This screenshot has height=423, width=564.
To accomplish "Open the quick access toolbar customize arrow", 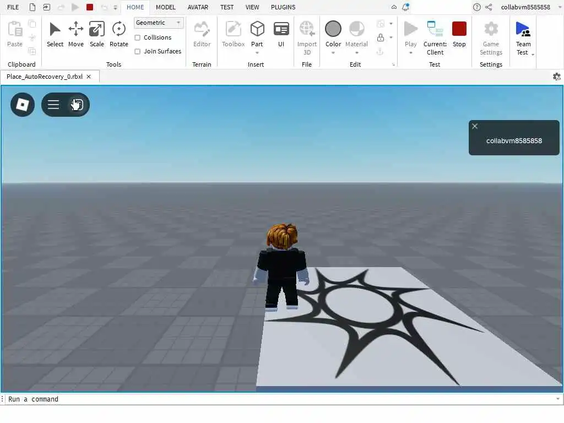I will click(115, 7).
